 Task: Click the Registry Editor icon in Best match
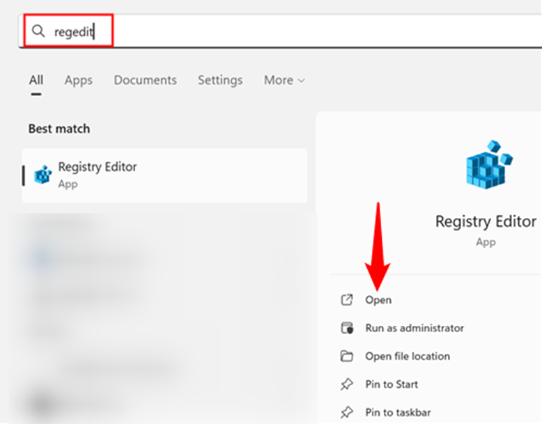(x=43, y=175)
